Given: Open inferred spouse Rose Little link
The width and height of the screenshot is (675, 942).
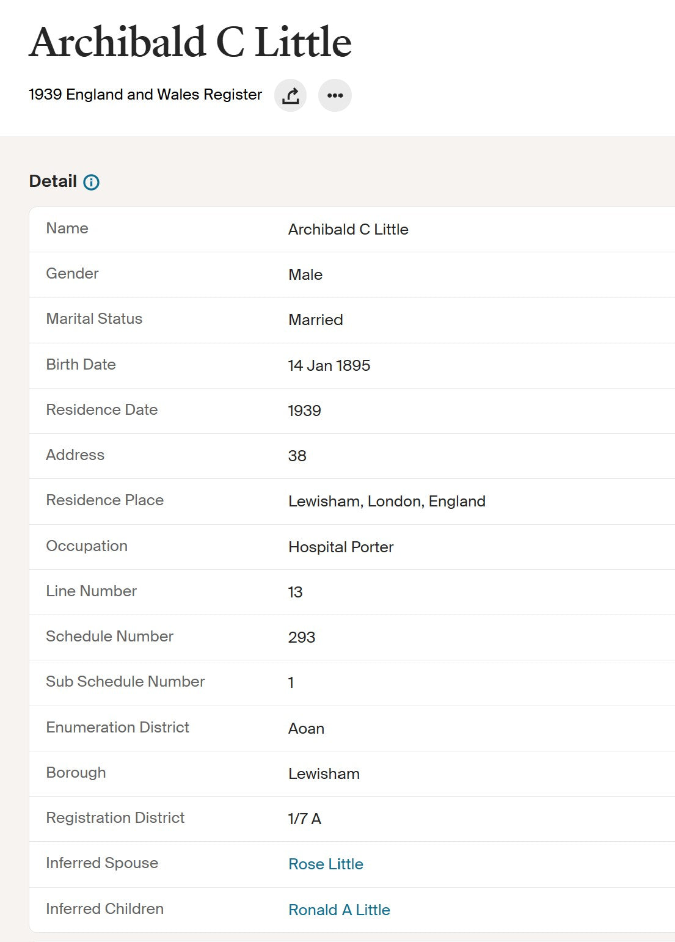Looking at the screenshot, I should coord(326,864).
